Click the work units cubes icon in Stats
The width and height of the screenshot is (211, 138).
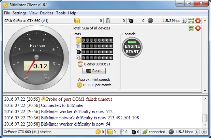78,58
